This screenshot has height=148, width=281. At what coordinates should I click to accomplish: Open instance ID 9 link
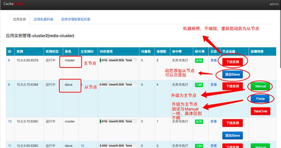tap(9, 84)
